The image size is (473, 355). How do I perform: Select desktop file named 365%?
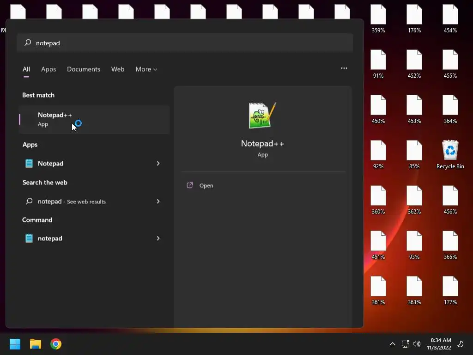(x=450, y=245)
